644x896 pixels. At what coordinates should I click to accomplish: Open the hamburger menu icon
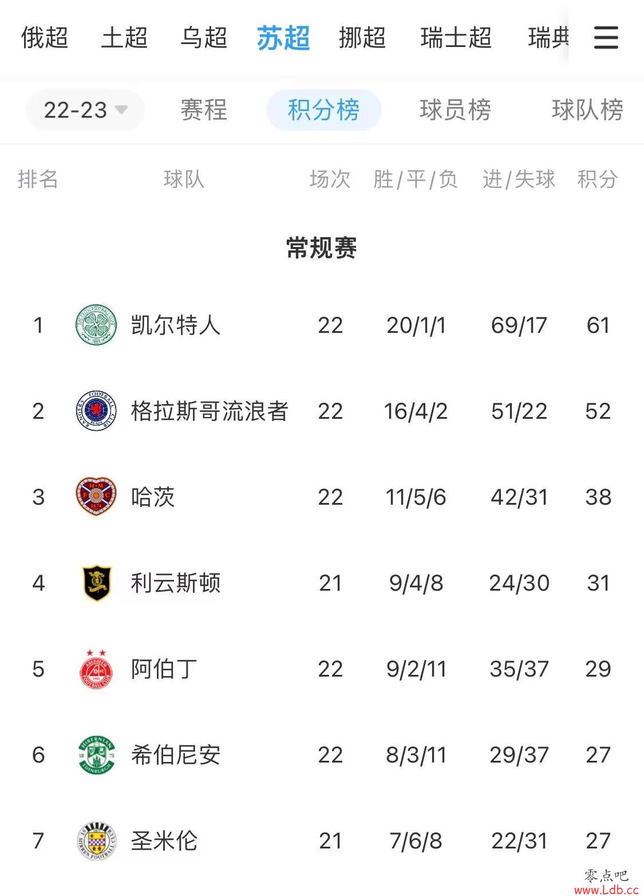(x=606, y=38)
